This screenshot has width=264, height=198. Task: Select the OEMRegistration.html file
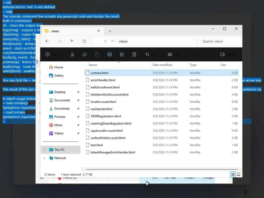coord(162,116)
